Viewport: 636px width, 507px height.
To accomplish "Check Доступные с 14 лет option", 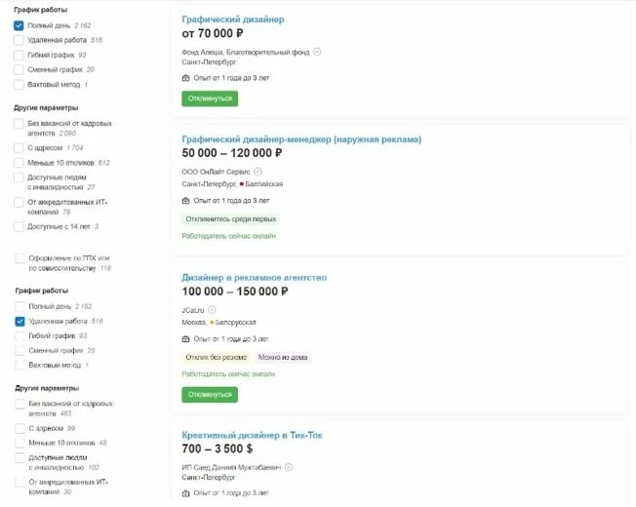I will tap(19, 226).
